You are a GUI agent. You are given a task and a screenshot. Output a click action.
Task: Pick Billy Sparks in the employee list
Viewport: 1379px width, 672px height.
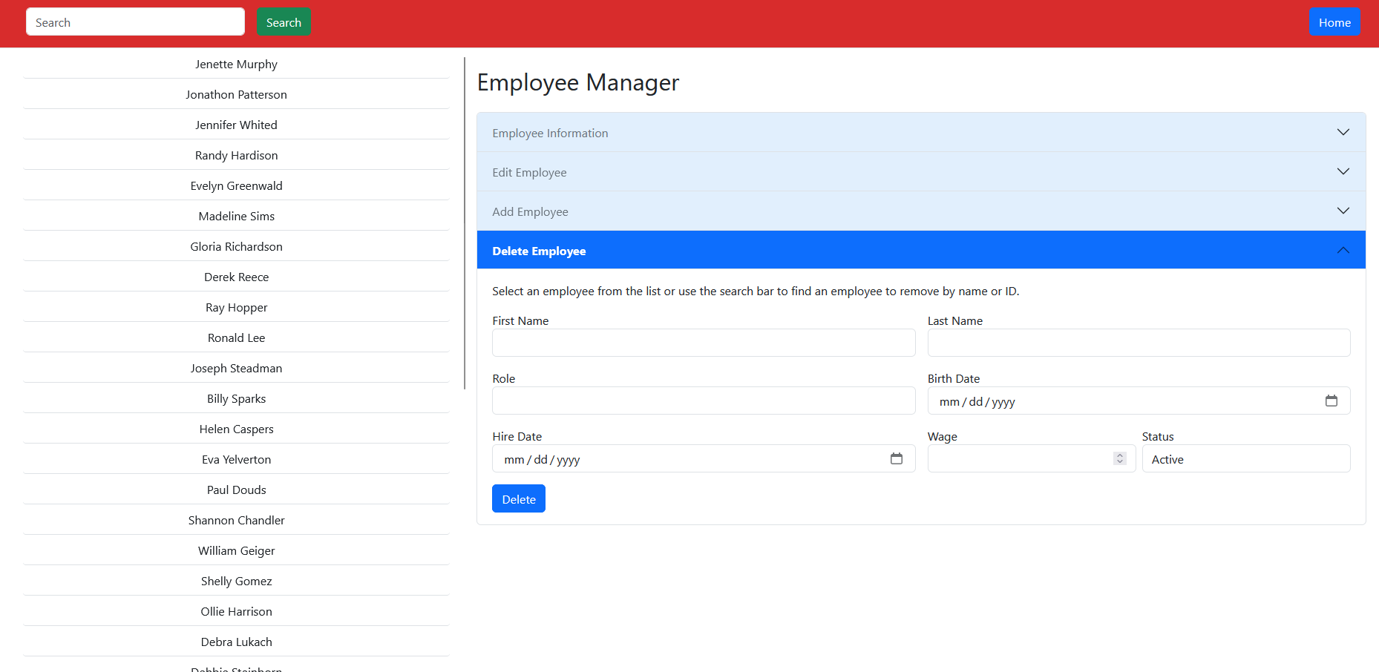point(236,399)
